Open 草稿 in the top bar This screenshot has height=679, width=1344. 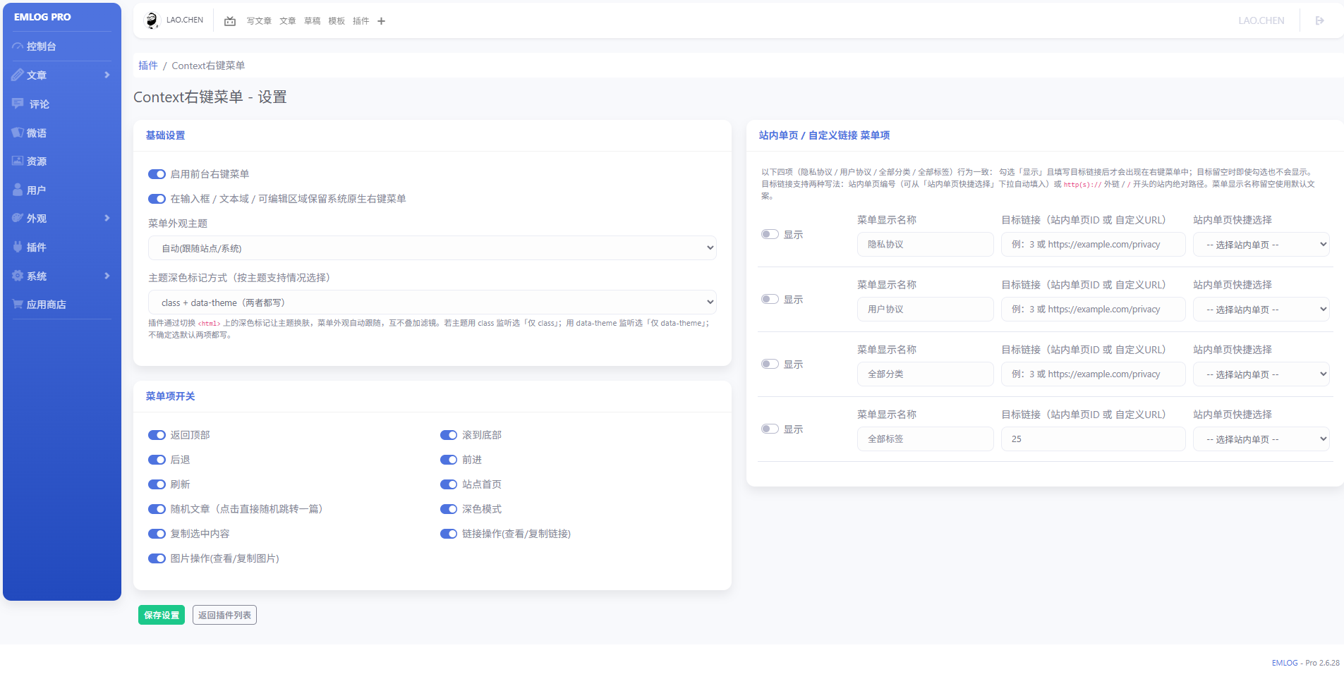point(313,21)
